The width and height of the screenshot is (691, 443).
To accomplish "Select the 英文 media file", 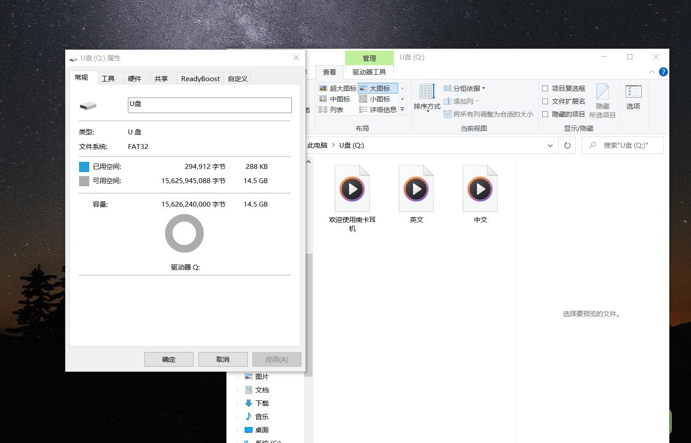I will (416, 195).
